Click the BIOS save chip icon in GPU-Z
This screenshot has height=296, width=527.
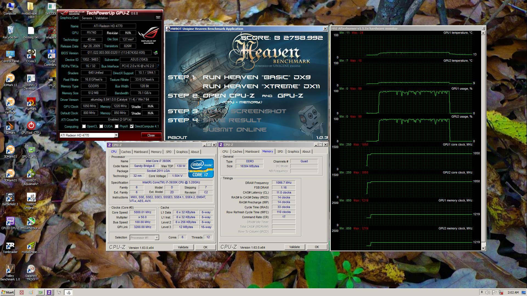point(156,53)
